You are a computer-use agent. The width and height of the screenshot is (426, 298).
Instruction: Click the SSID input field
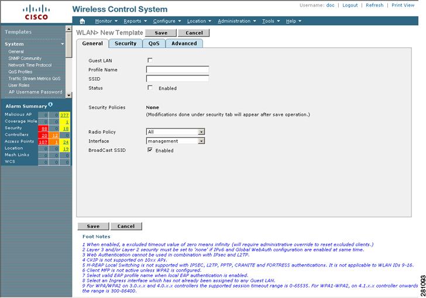177,79
